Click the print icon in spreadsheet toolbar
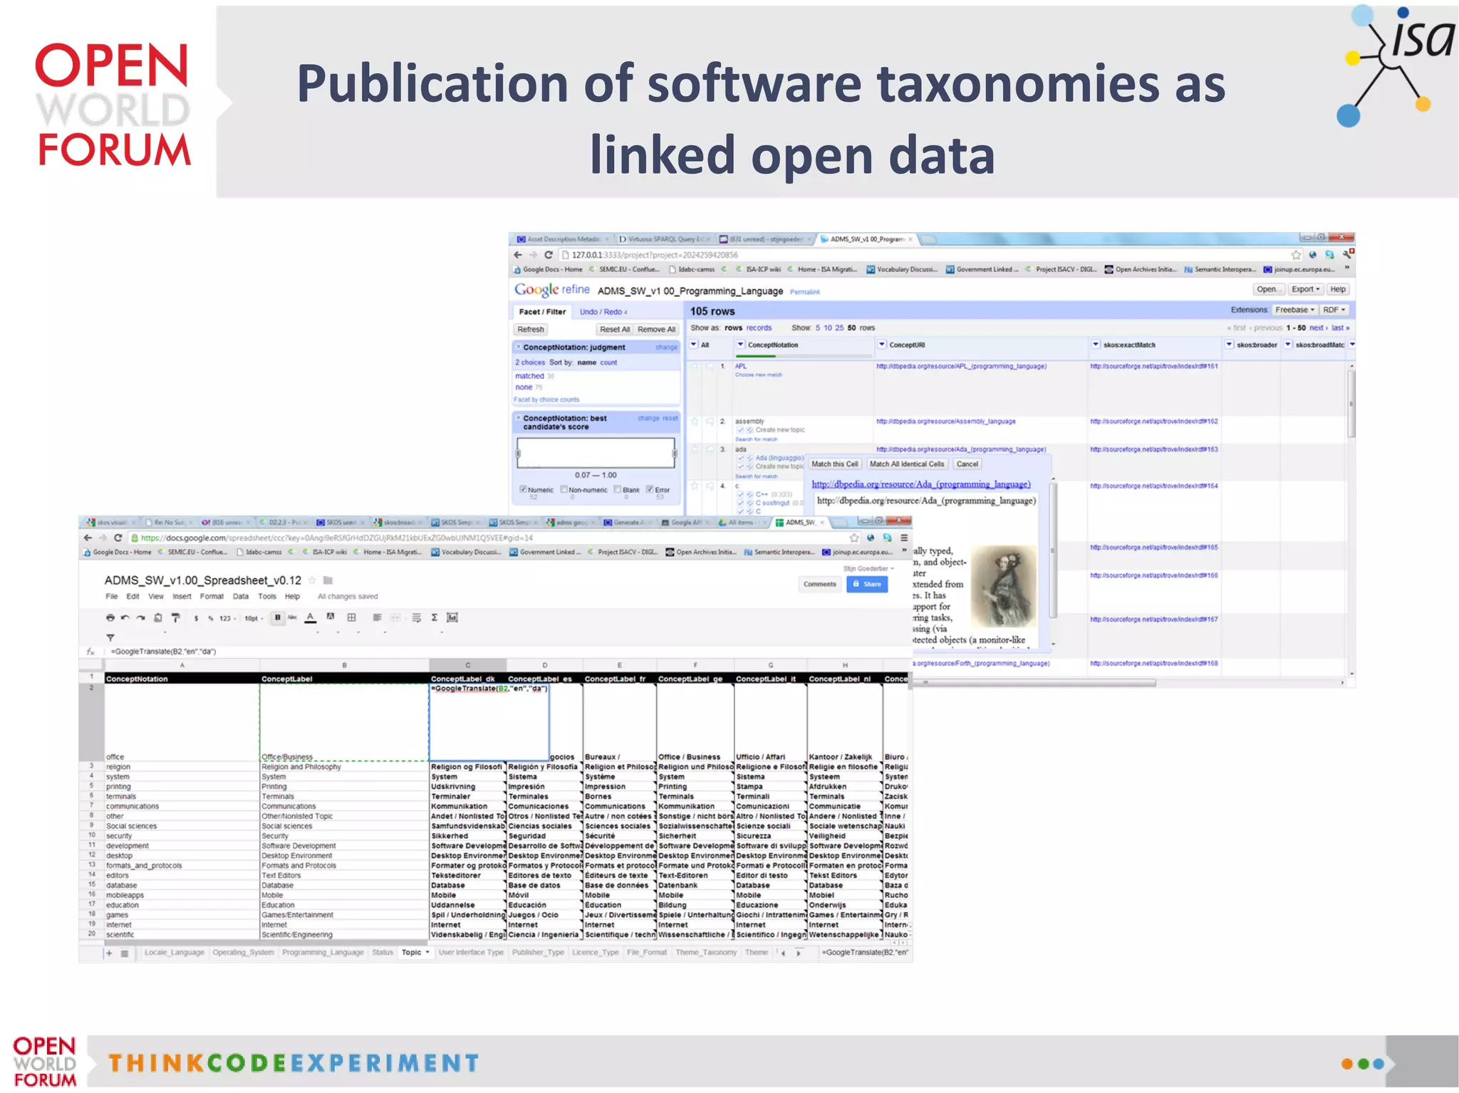Image resolution: width=1459 pixels, height=1093 pixels. point(110,617)
